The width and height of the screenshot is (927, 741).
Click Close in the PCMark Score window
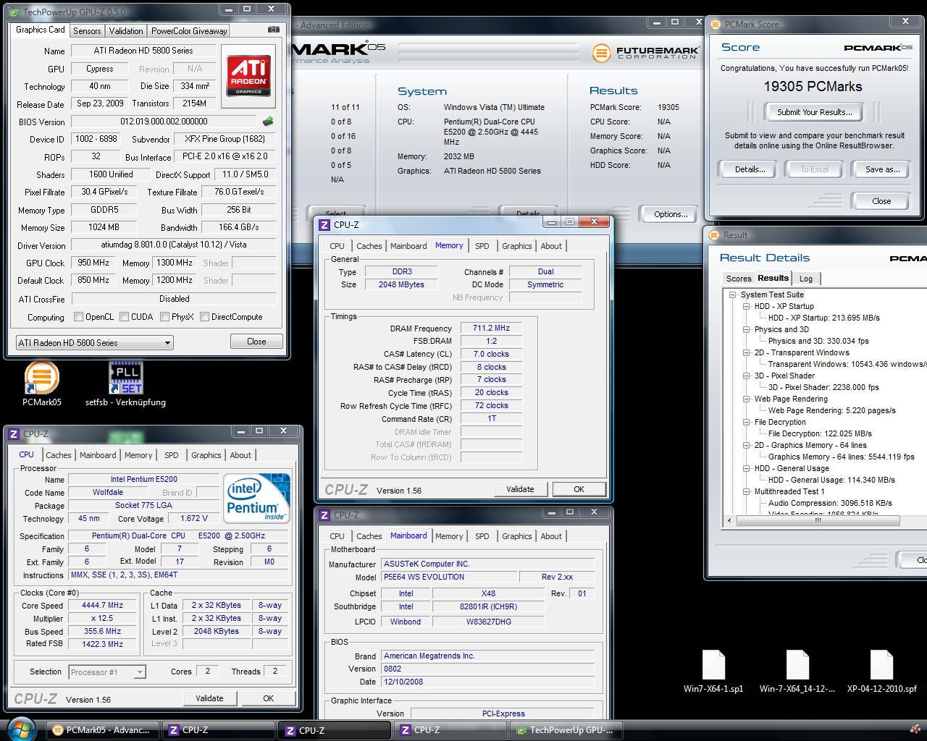click(881, 201)
